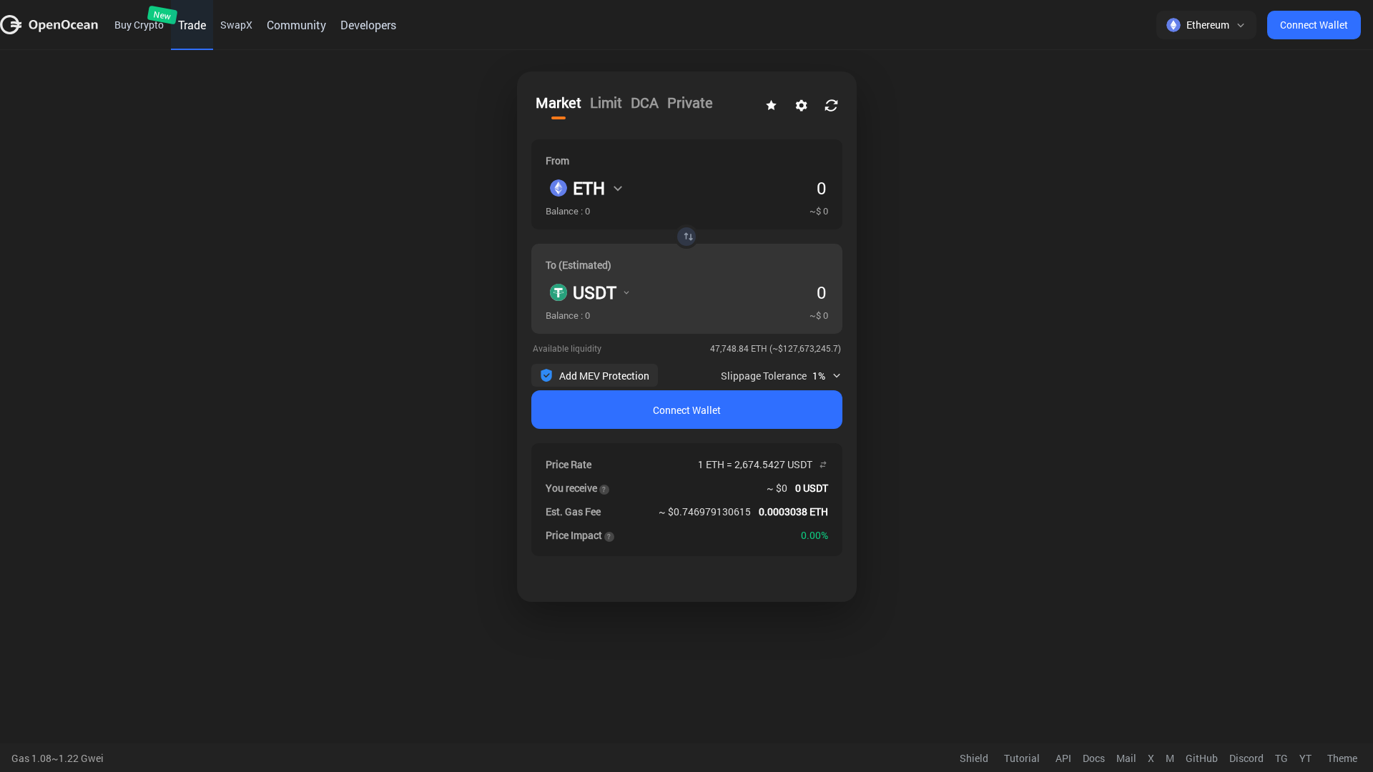Click the available liquidity 47,748.84 ETH value
This screenshot has height=772, width=1373.
coord(775,349)
